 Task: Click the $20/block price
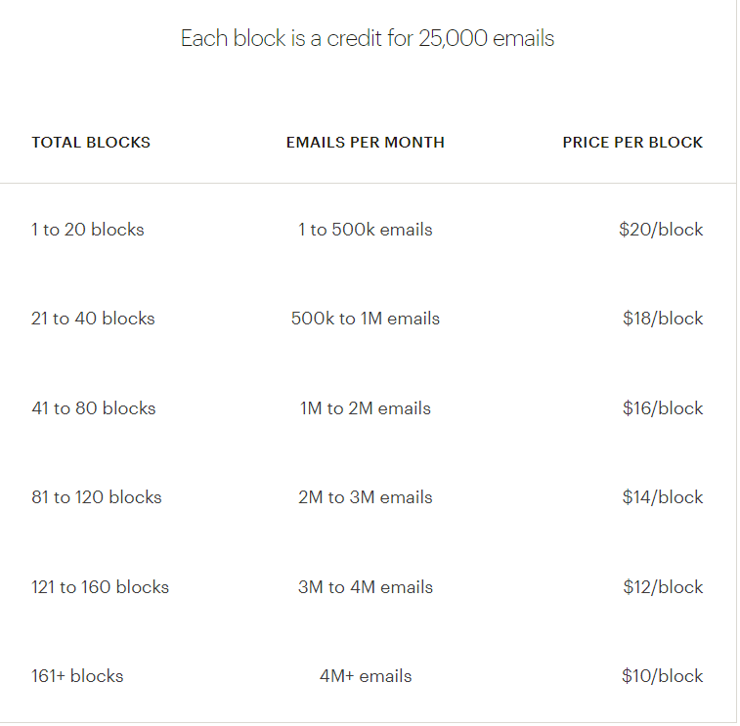(x=661, y=230)
